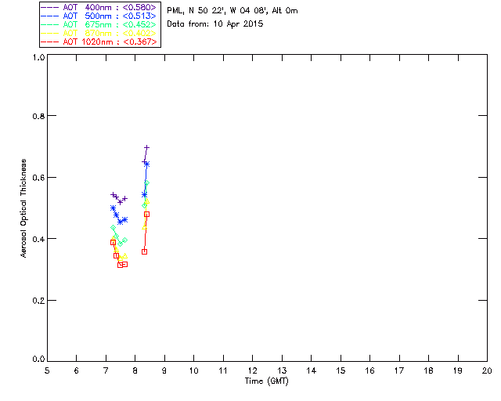Click the 17 on the time axis
The image size is (501, 401).
[x=399, y=370]
